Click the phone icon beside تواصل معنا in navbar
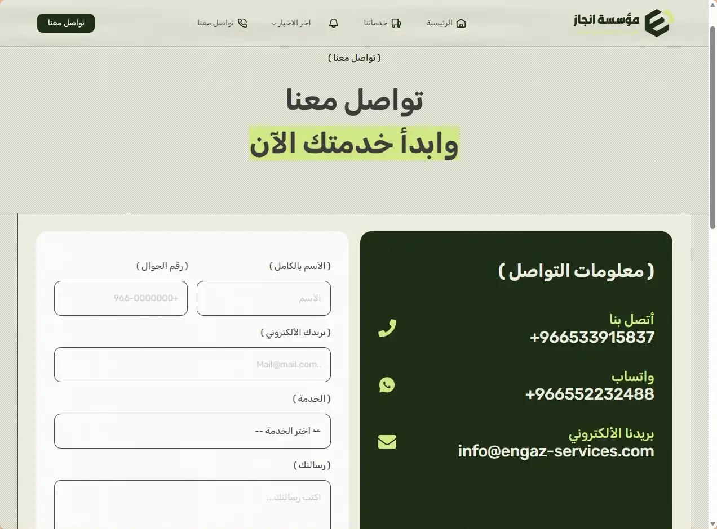 [242, 23]
